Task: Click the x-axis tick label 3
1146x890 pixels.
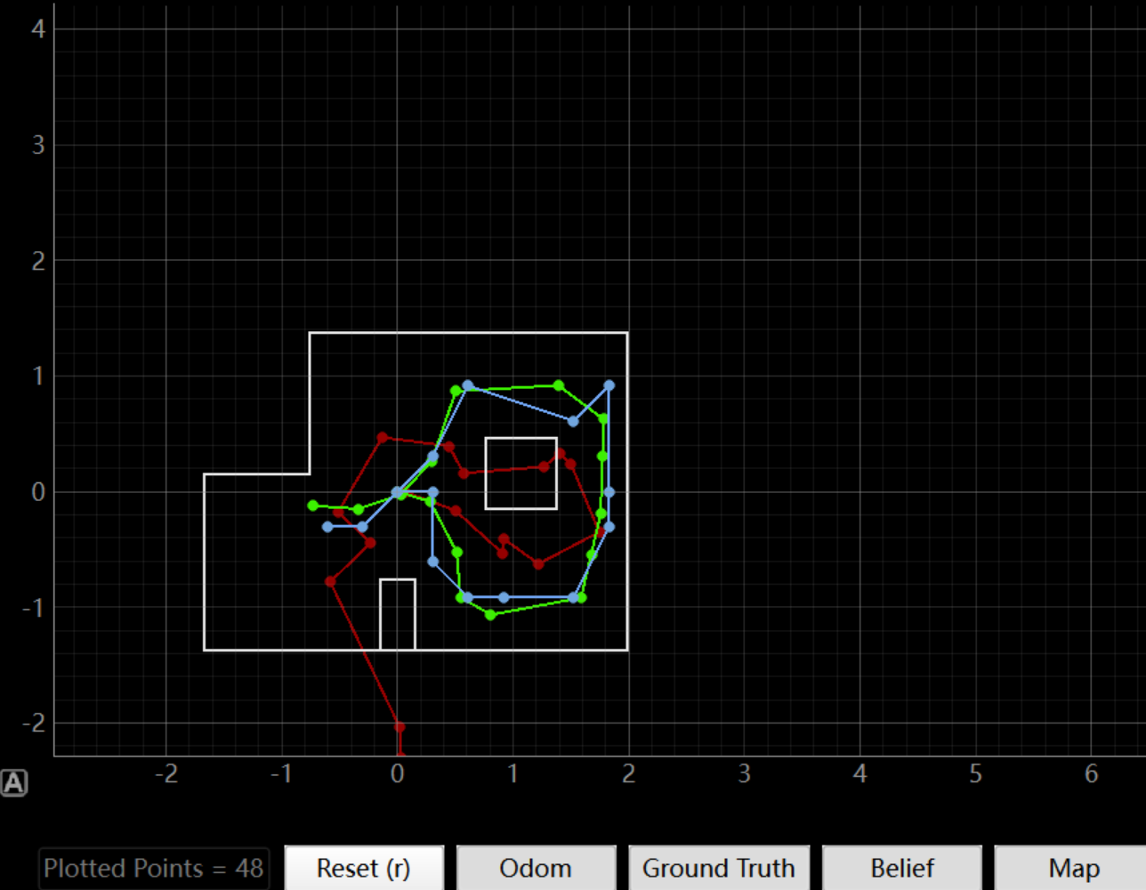Action: coord(744,773)
